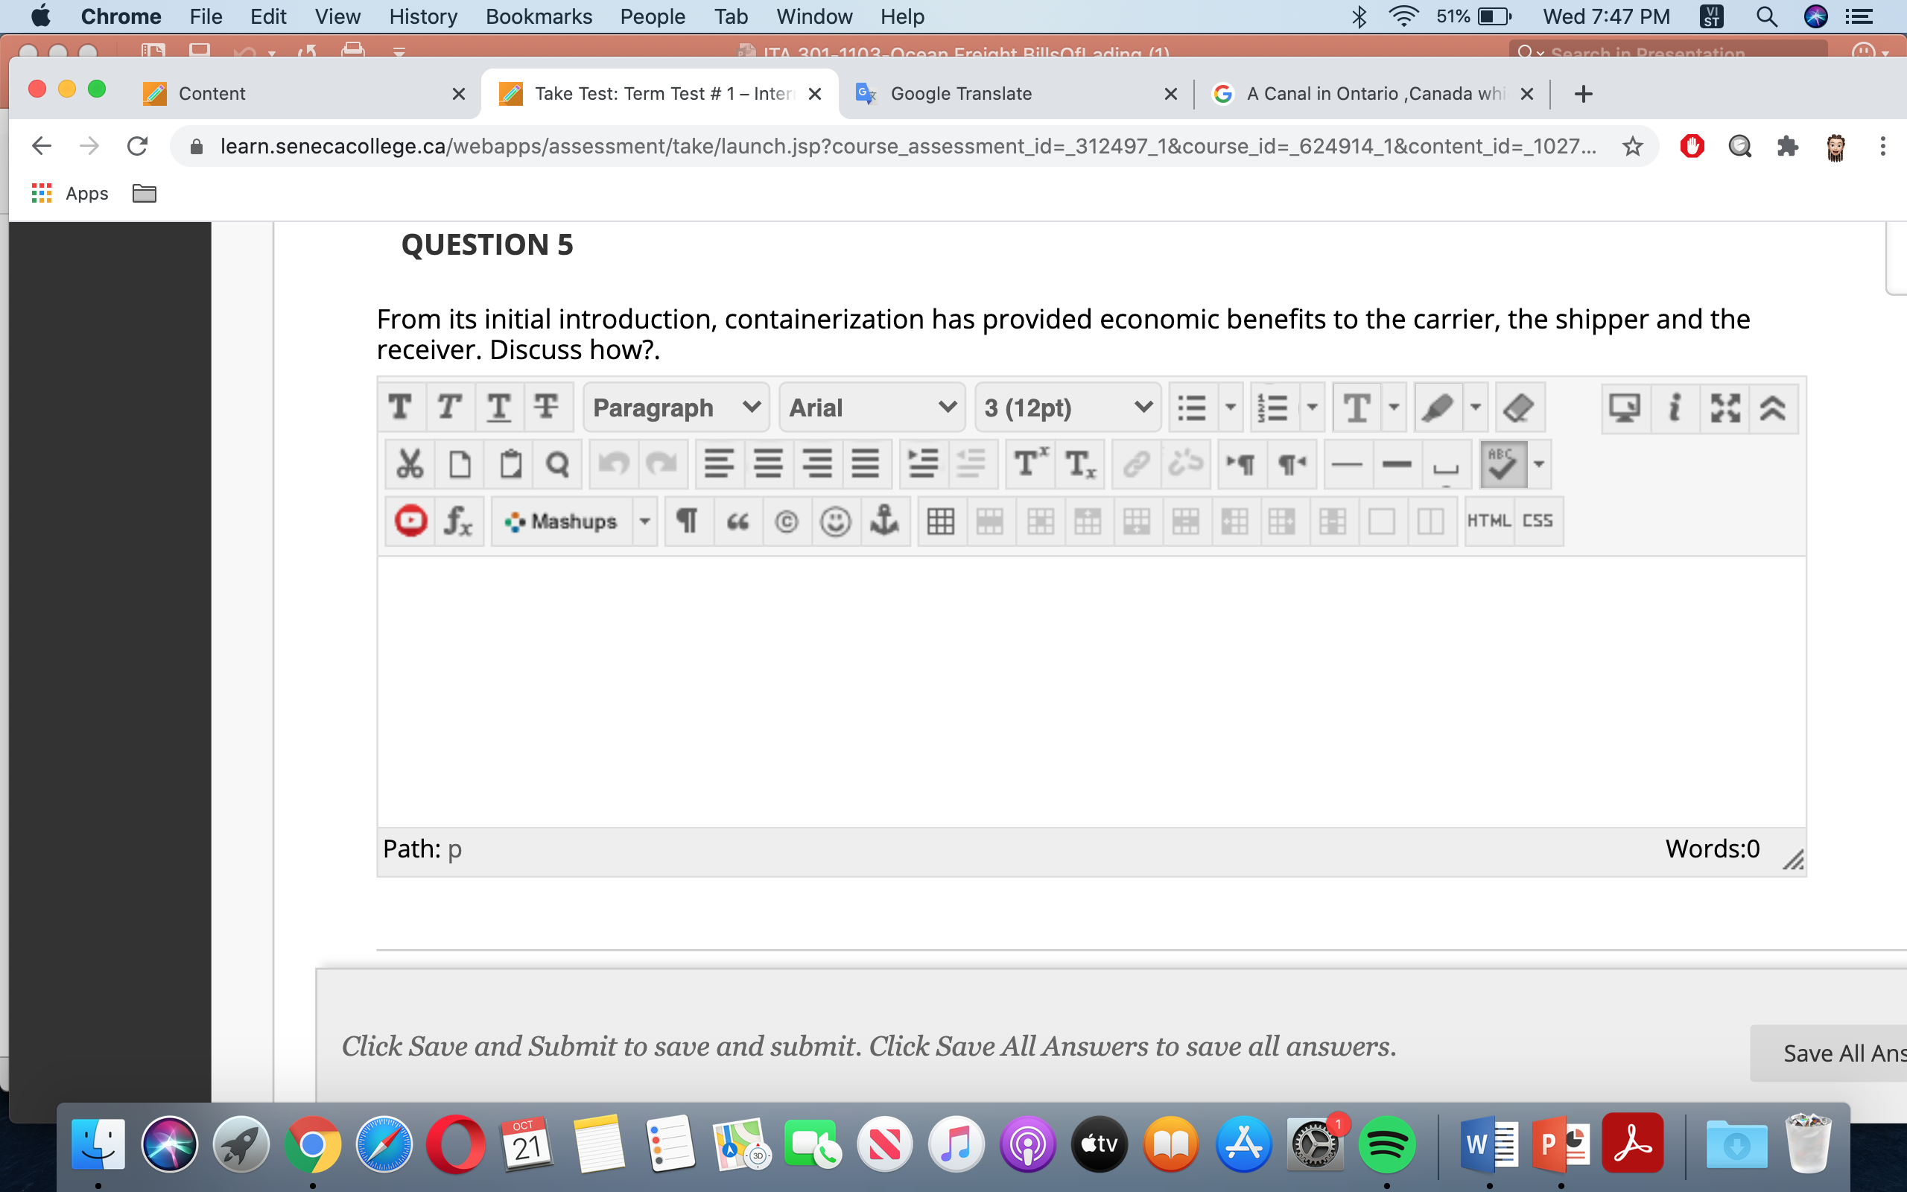This screenshot has width=1907, height=1192.
Task: Insert a table
Action: pos(942,521)
